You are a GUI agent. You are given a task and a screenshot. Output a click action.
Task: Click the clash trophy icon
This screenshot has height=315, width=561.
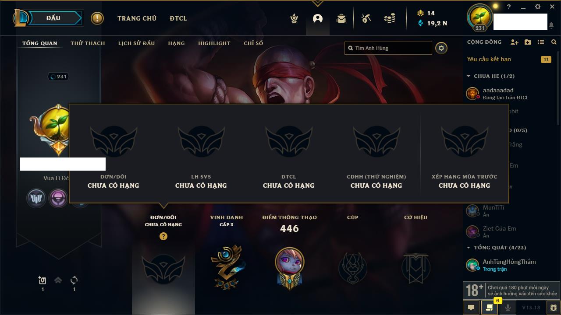(x=295, y=18)
